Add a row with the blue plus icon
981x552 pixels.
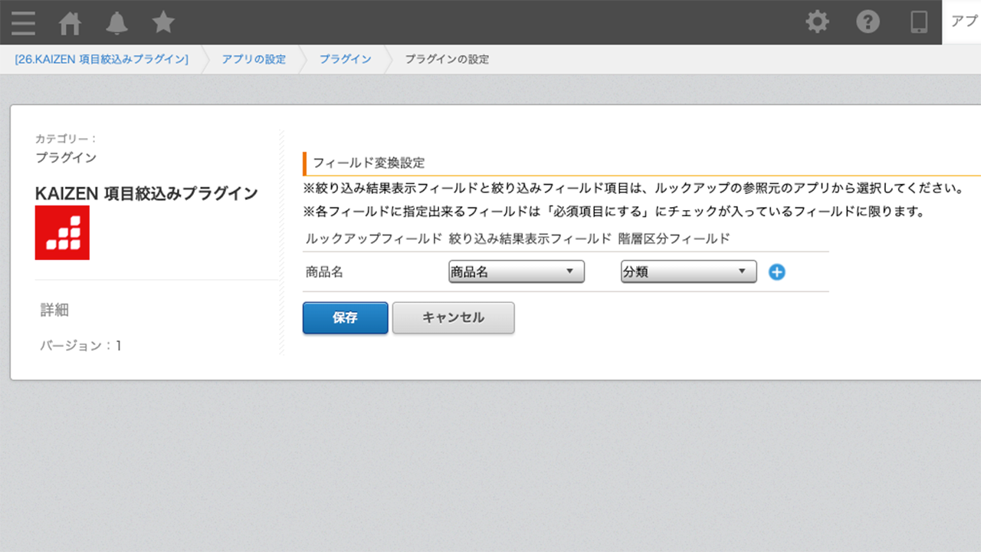tap(777, 272)
